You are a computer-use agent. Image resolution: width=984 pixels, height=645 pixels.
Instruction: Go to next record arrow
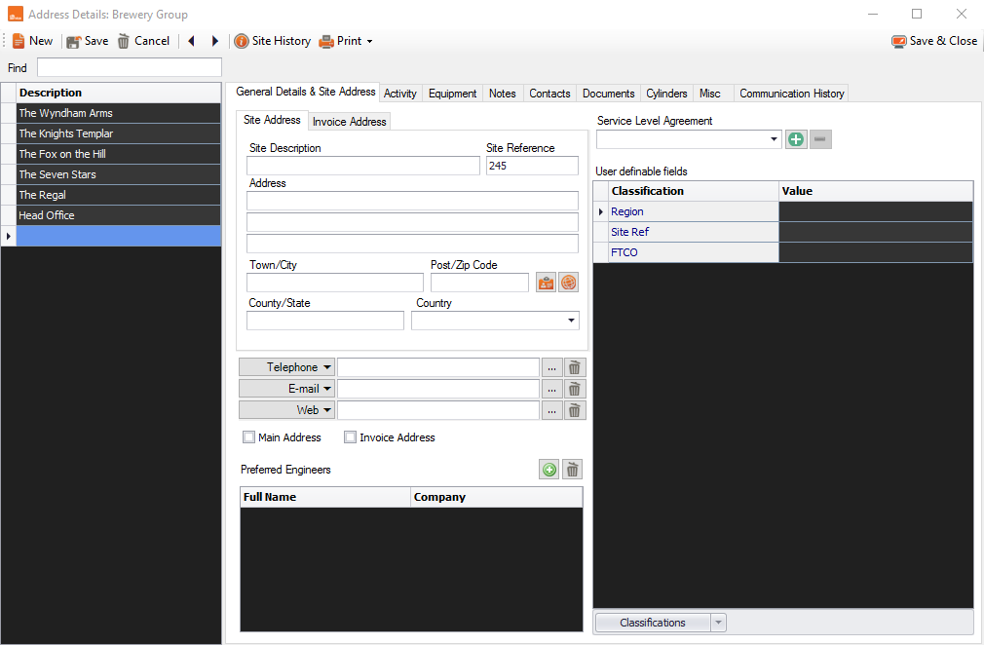[214, 41]
